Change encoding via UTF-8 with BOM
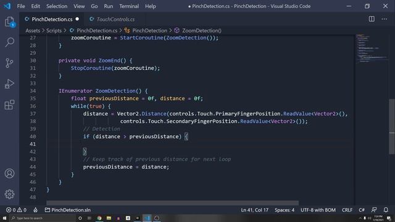The height and width of the screenshot is (222, 395). coord(318,210)
